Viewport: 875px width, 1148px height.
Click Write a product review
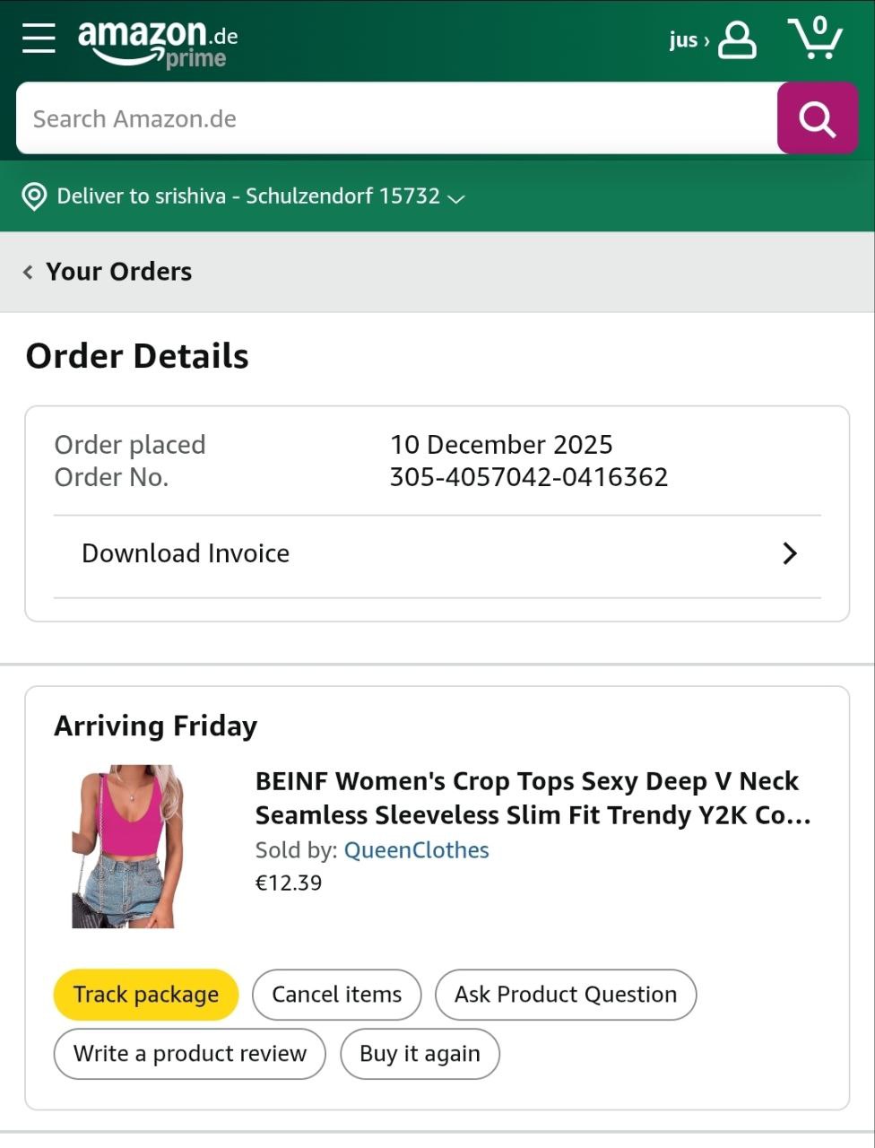click(x=189, y=1054)
